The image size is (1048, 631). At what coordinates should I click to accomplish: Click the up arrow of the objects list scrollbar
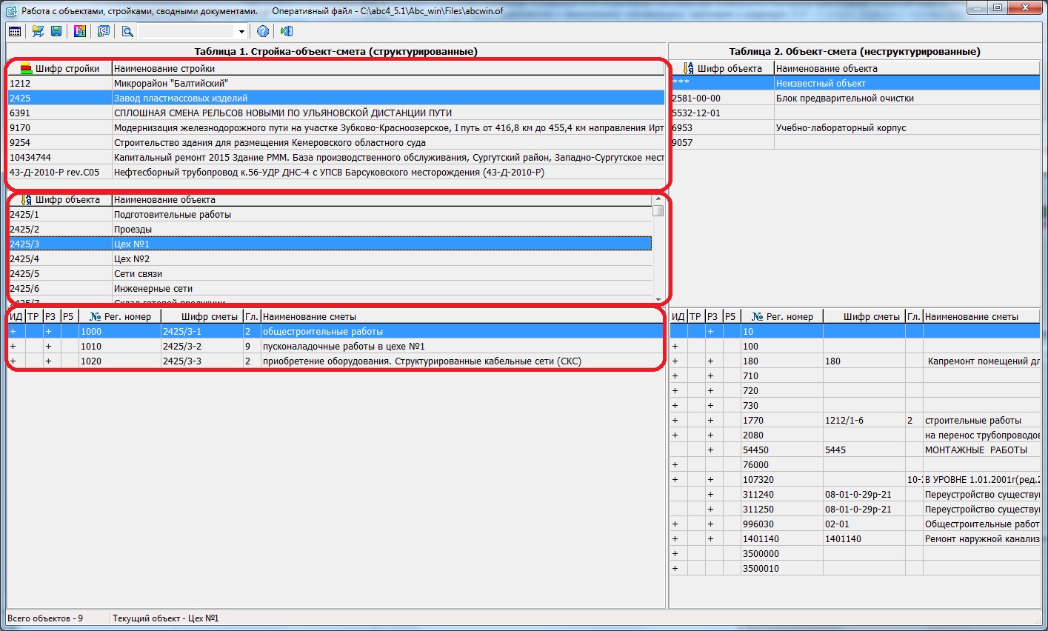(658, 199)
